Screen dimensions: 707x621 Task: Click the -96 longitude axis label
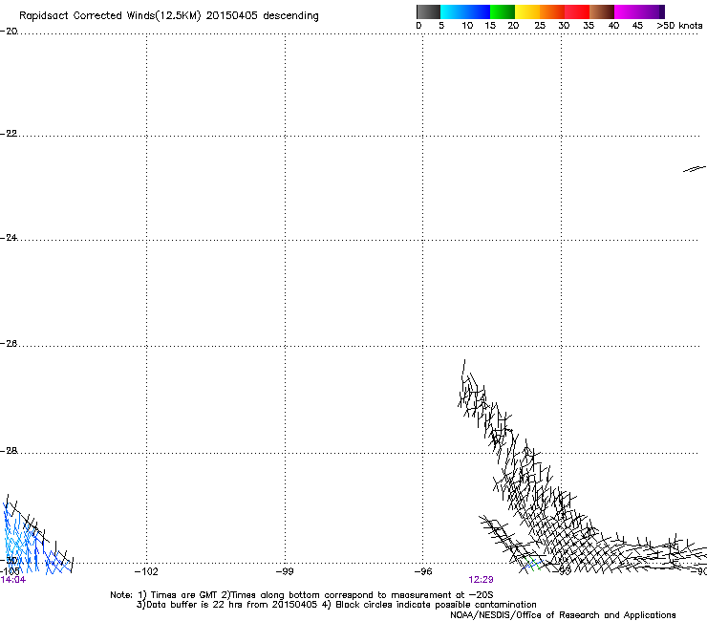[x=423, y=572]
